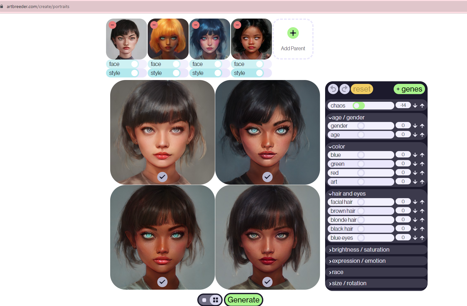Redo gene change
This screenshot has height=306, width=467.
[345, 89]
